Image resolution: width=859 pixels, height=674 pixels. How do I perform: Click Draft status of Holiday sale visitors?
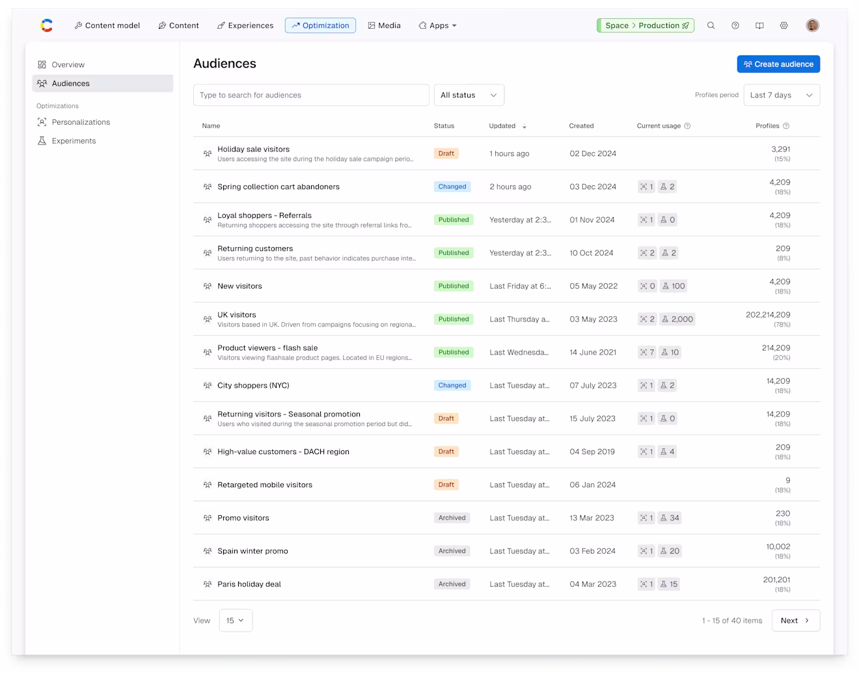pyautogui.click(x=446, y=154)
